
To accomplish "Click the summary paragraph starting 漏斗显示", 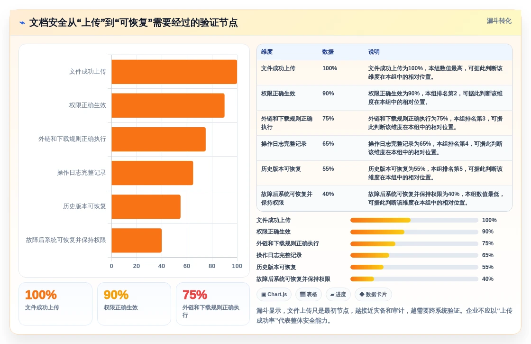I will [x=385, y=316].
